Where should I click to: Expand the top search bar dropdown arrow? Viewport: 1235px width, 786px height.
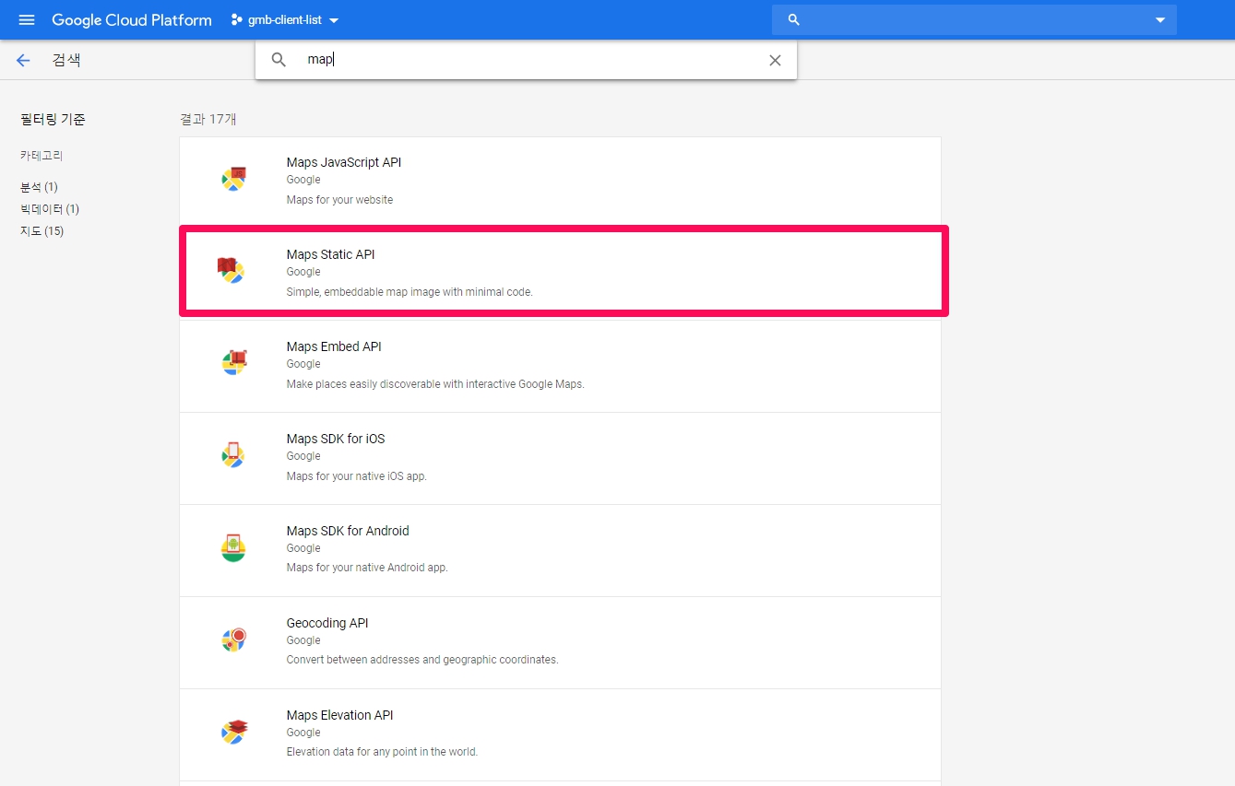pyautogui.click(x=1160, y=20)
